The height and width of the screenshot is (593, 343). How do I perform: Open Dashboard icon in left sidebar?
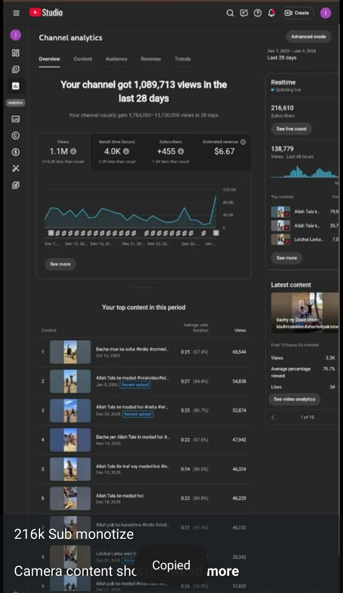(x=16, y=53)
